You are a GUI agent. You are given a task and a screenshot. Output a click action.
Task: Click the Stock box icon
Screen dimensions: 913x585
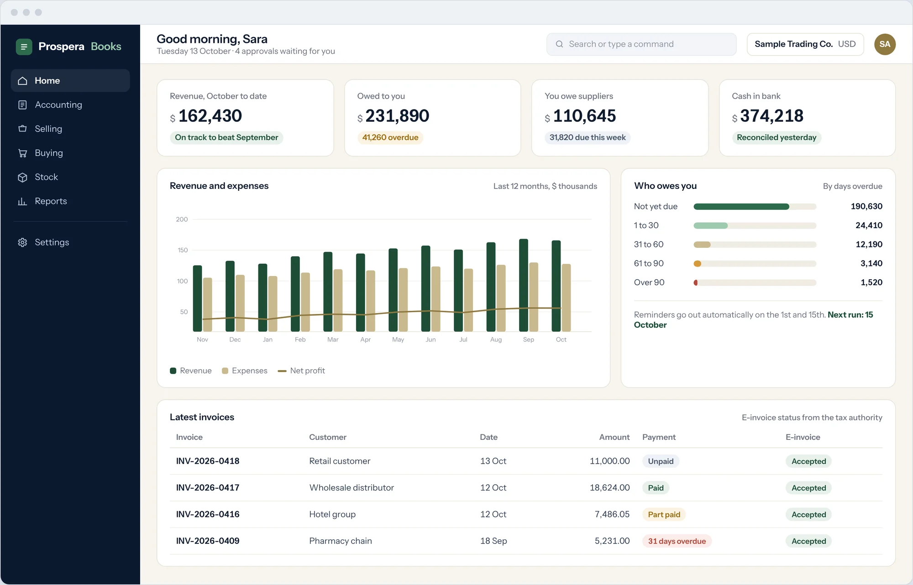pyautogui.click(x=22, y=177)
